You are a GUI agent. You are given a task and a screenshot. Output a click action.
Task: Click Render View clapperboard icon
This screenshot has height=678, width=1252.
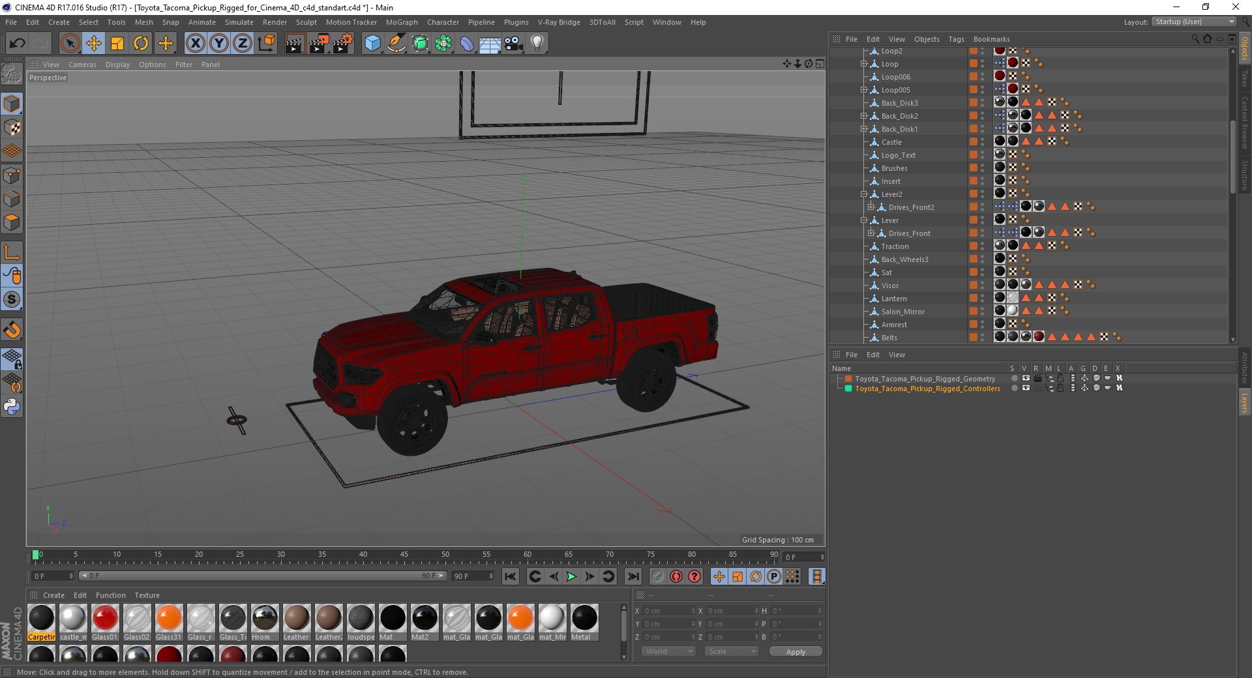[x=295, y=44]
